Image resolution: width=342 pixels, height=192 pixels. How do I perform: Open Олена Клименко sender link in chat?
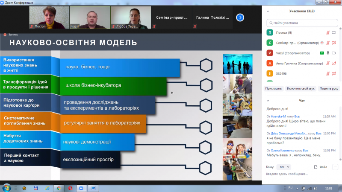click(283, 151)
